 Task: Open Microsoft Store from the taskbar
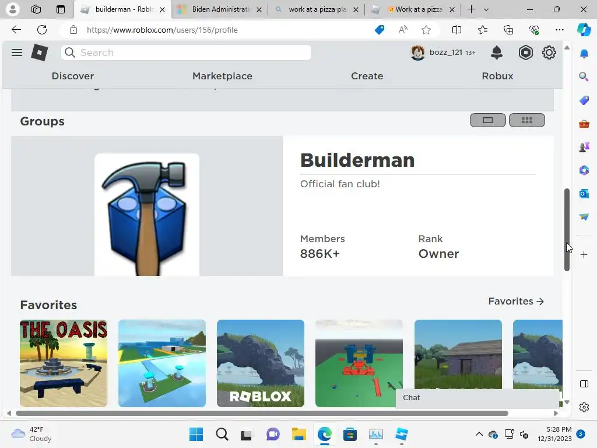(350, 434)
